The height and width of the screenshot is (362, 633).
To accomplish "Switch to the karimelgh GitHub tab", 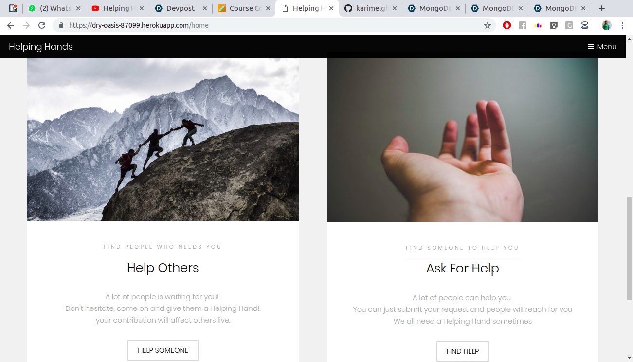I will pyautogui.click(x=370, y=8).
